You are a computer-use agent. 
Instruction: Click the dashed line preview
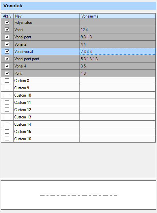[x=78, y=195]
